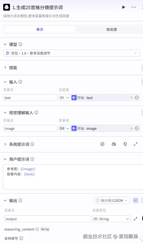This screenshot has height=244, width=143.
Task: Open the 输出格式JSON dropdown
Action: pyautogui.click(x=112, y=200)
